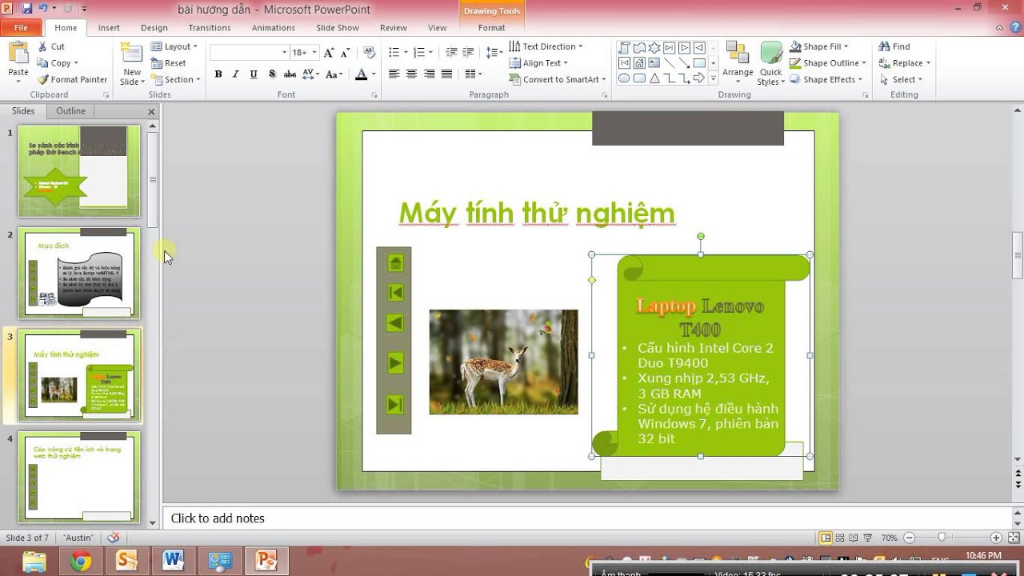Clear all text formatting
Image resolution: width=1024 pixels, height=576 pixels.
369,52
